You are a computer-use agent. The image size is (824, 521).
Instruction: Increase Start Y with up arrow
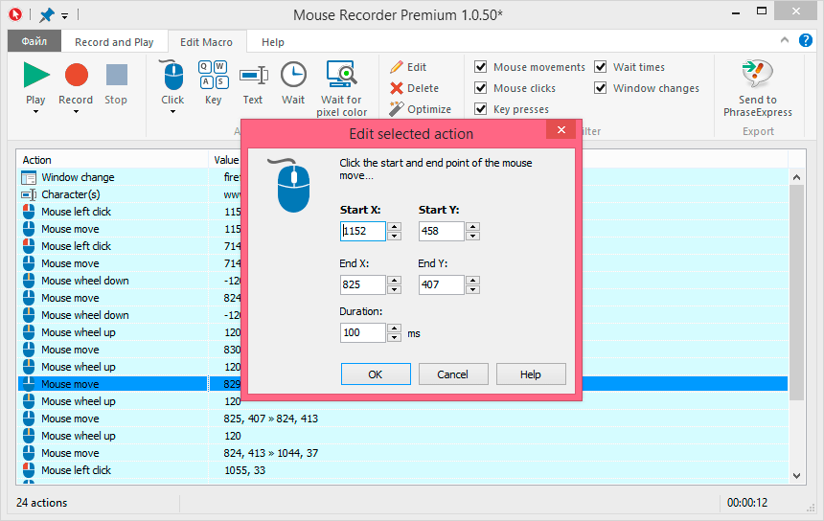(x=473, y=226)
